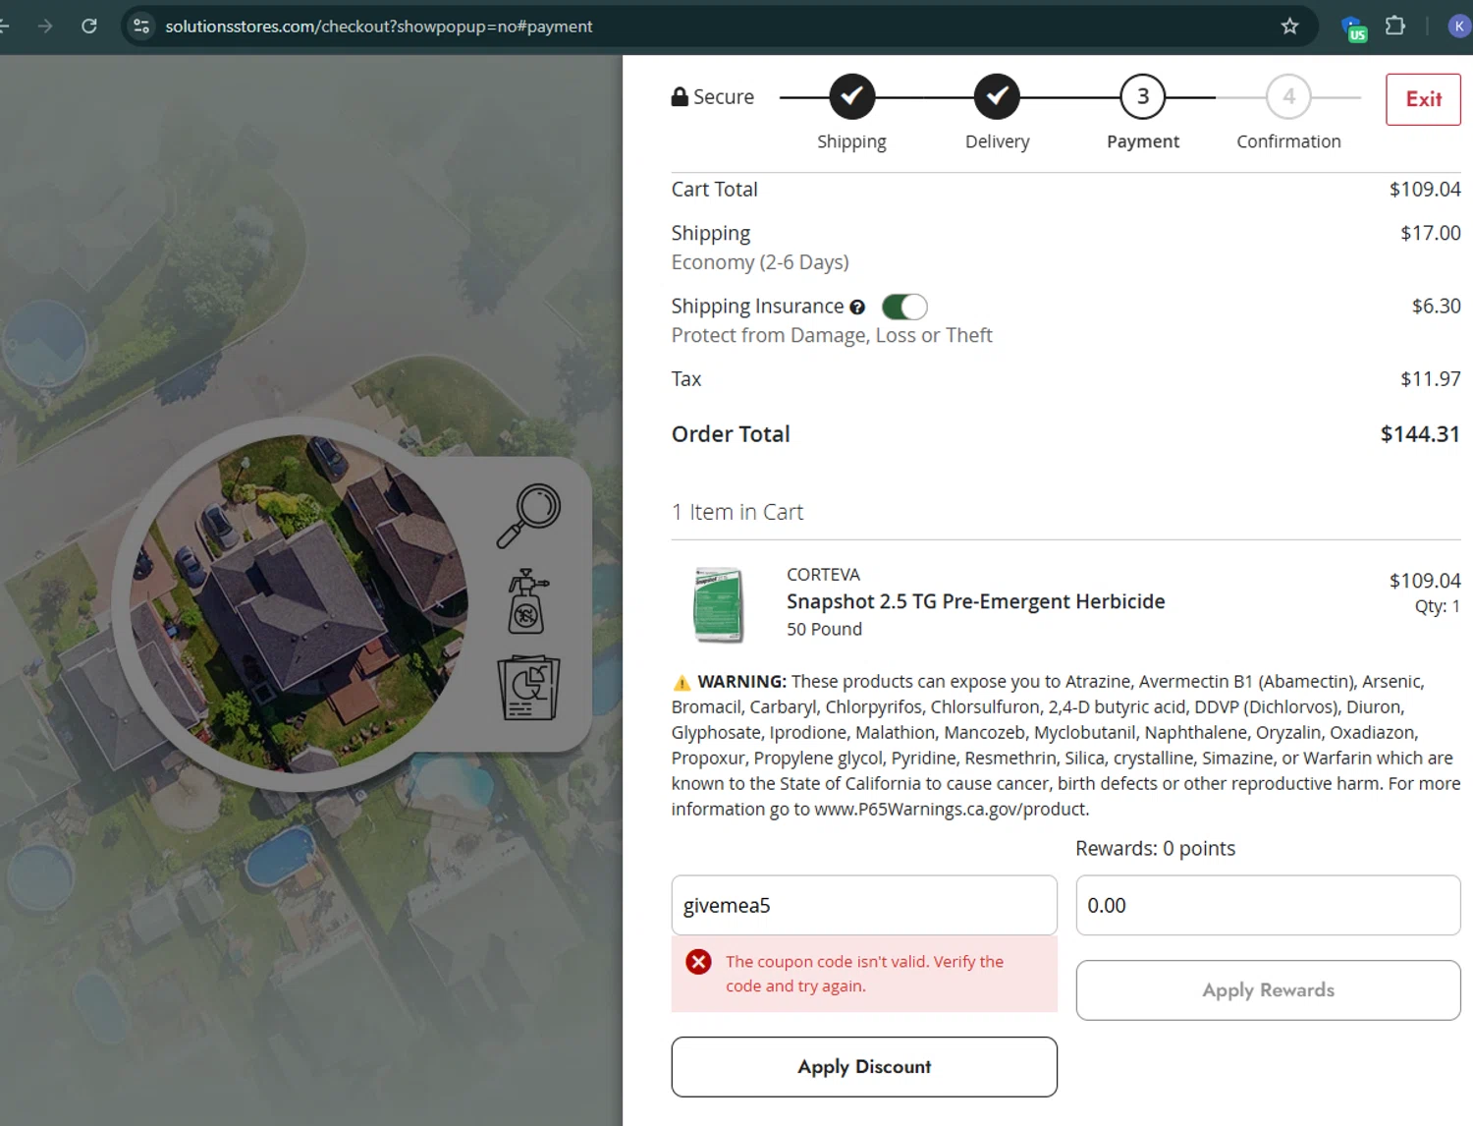The image size is (1473, 1126).
Task: Click the Shipping Insurance price $6.30
Action: click(x=1437, y=307)
